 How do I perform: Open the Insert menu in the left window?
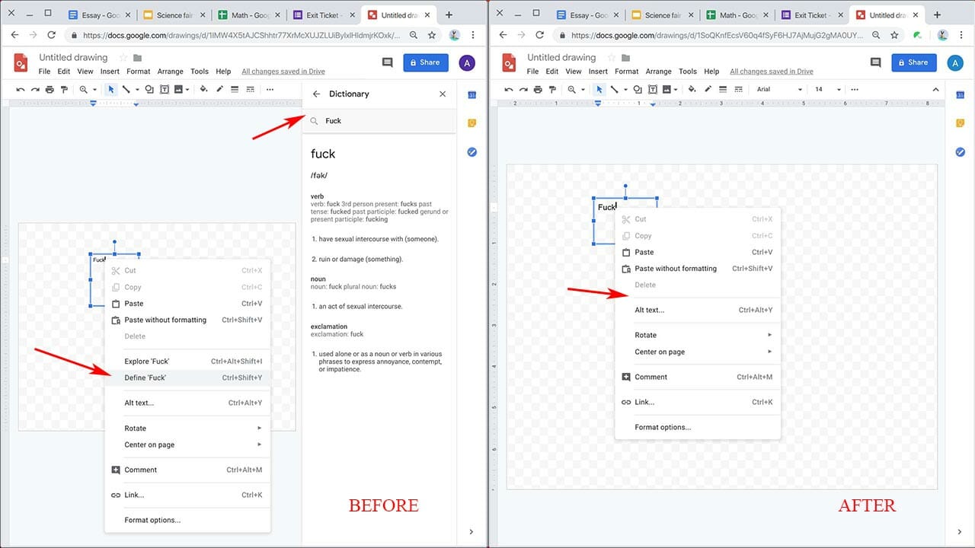coord(110,72)
